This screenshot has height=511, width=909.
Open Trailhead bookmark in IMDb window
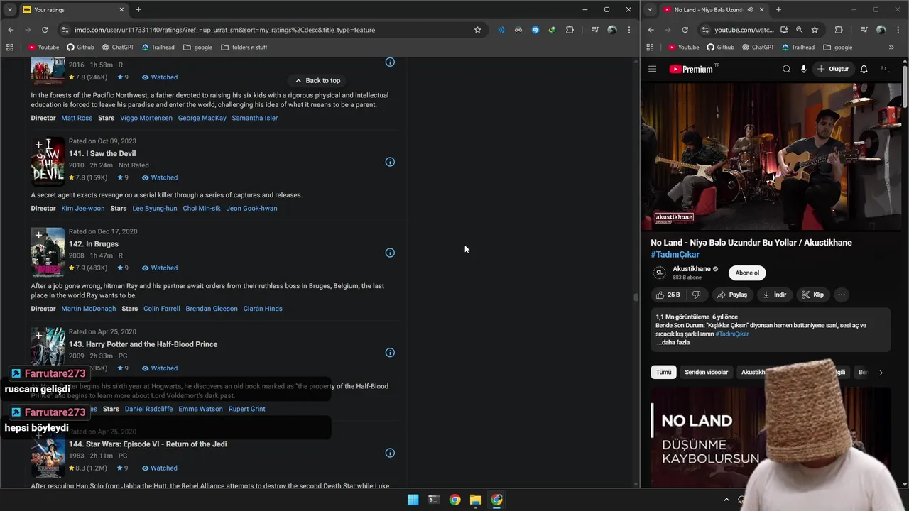tap(158, 48)
